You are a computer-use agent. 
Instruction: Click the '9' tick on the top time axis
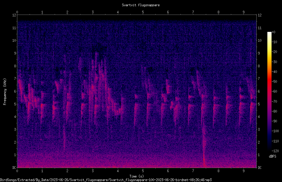click(x=243, y=12)
